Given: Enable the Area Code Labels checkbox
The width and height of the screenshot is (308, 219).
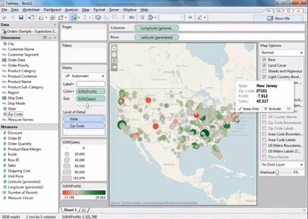Looking at the screenshot, I should coord(264,140).
